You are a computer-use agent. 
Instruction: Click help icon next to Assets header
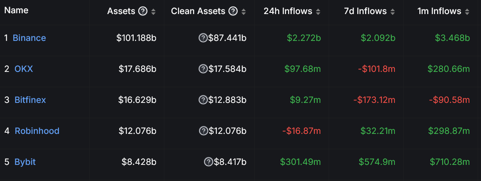(143, 12)
